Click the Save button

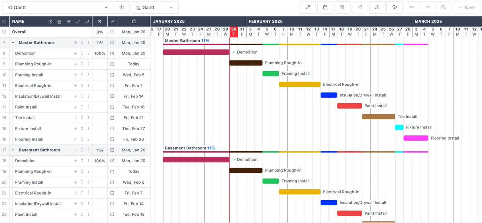(466, 7)
